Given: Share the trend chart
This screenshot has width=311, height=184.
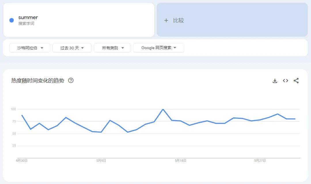Looking at the screenshot, I should click(x=296, y=80).
